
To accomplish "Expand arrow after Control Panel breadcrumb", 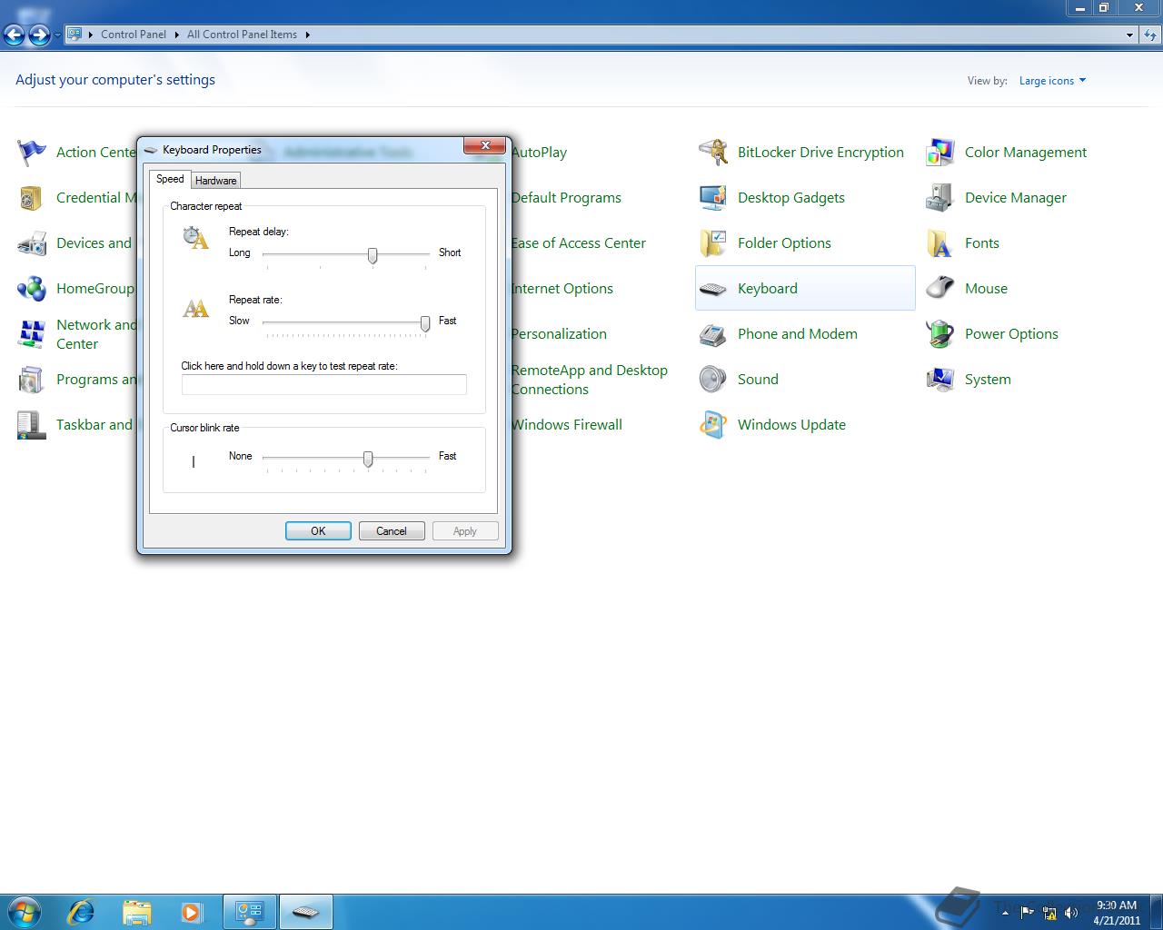I will pyautogui.click(x=176, y=35).
